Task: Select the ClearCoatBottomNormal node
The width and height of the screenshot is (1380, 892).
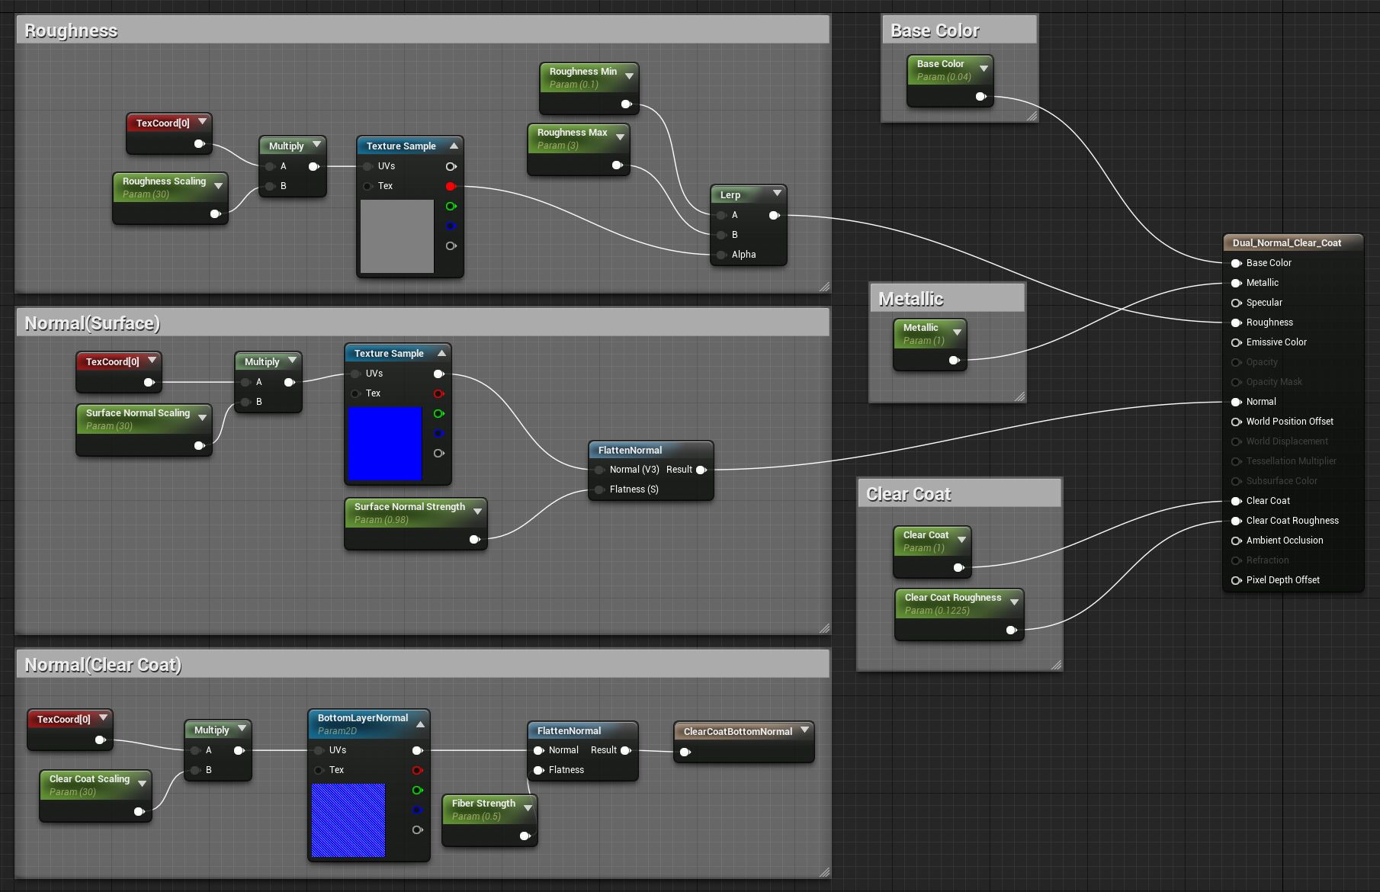Action: (x=740, y=731)
